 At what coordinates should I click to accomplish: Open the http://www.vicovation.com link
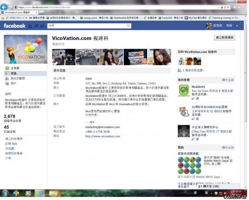click(103, 136)
